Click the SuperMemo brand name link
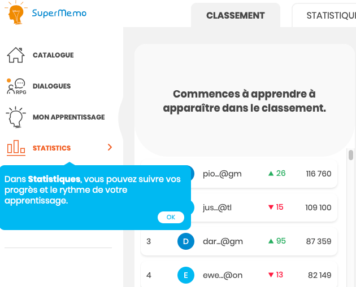This screenshot has height=287, width=356. tap(59, 13)
